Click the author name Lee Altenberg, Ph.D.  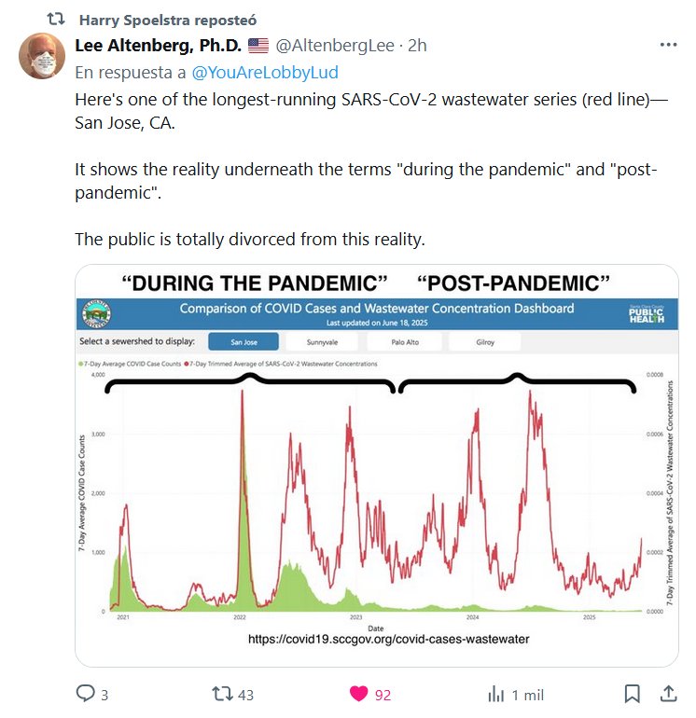click(x=159, y=46)
